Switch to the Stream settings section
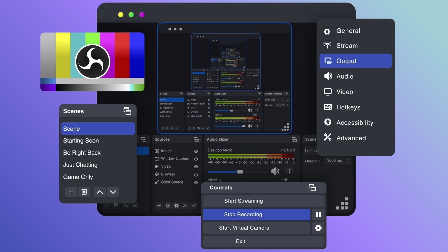The width and height of the screenshot is (448, 252). point(347,45)
